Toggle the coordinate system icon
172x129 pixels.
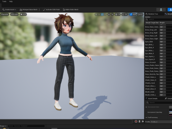pos(109,14)
